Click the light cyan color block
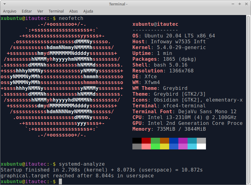The height and width of the screenshot is (185, 251). click(x=192, y=146)
